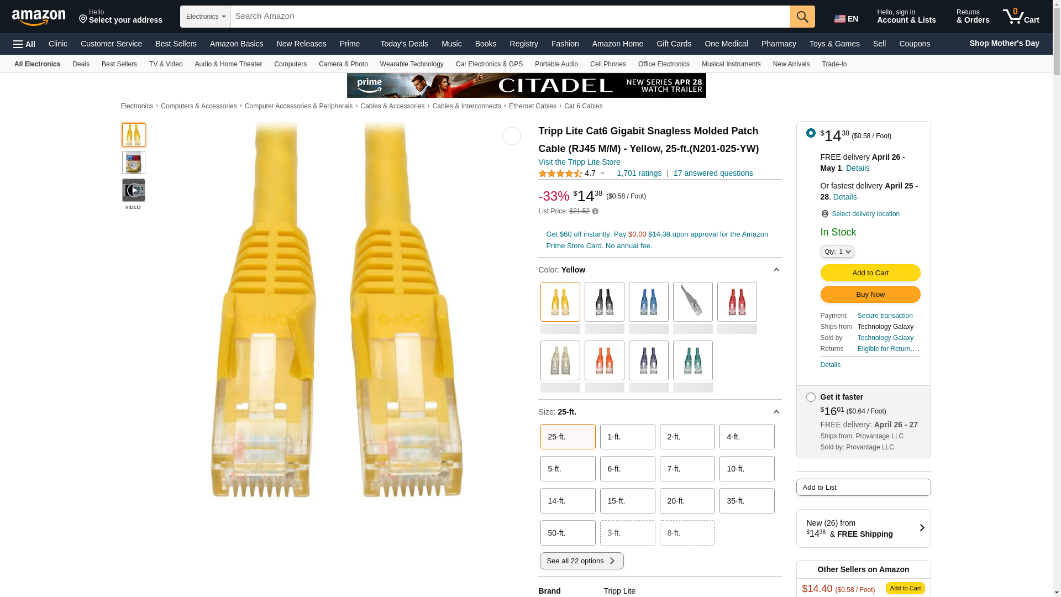Open the shopping cart icon
This screenshot has width=1061, height=597.
pos(1021,17)
